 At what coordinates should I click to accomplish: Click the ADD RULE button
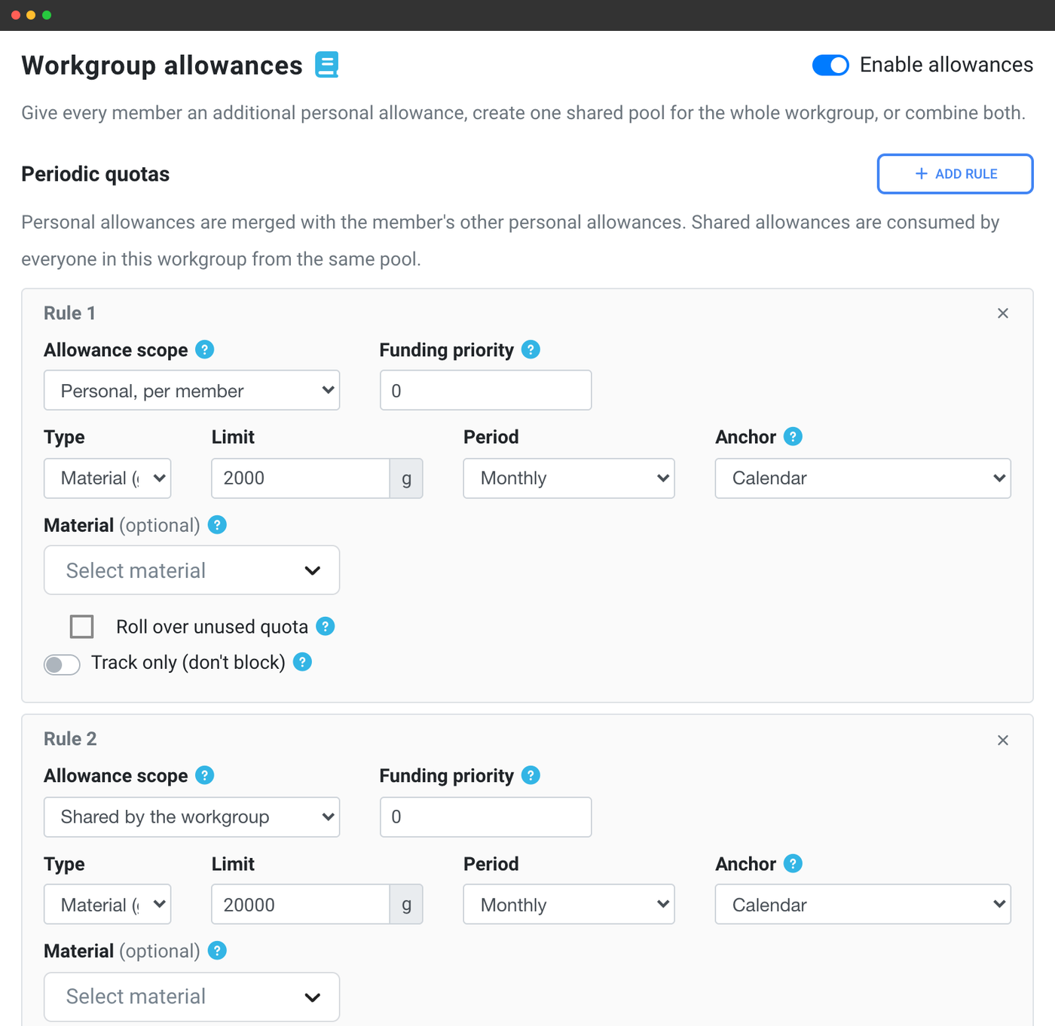pos(955,174)
